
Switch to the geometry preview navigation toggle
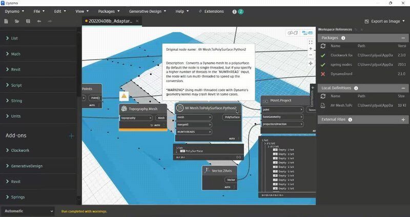(293, 32)
